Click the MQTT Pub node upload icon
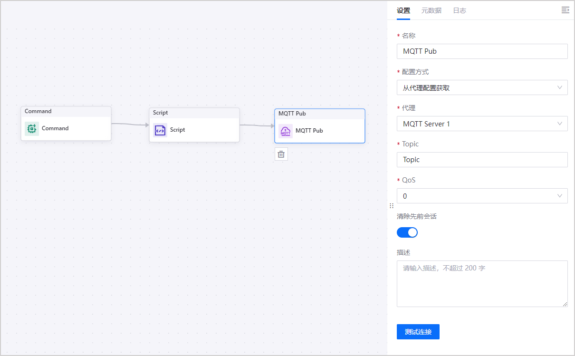The image size is (575, 356). pyautogui.click(x=286, y=131)
